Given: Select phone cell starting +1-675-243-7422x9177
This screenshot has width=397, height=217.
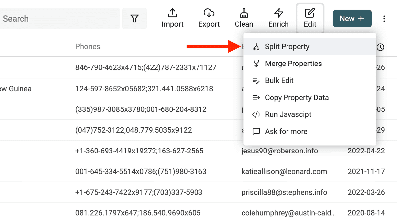Looking at the screenshot, I should coord(139,192).
